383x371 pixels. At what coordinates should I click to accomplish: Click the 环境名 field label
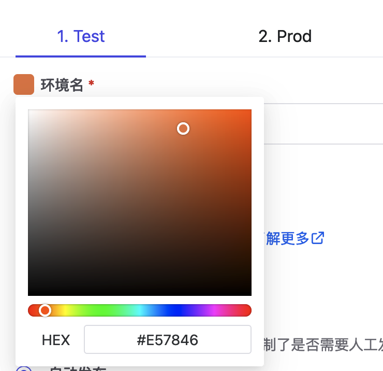tap(62, 85)
